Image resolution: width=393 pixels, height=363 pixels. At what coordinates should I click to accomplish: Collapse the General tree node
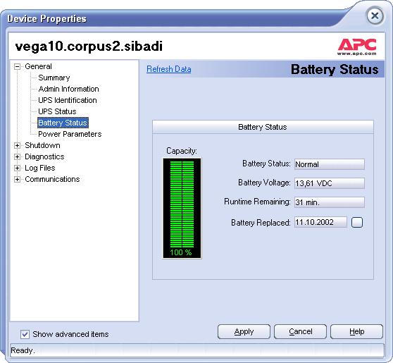point(17,66)
